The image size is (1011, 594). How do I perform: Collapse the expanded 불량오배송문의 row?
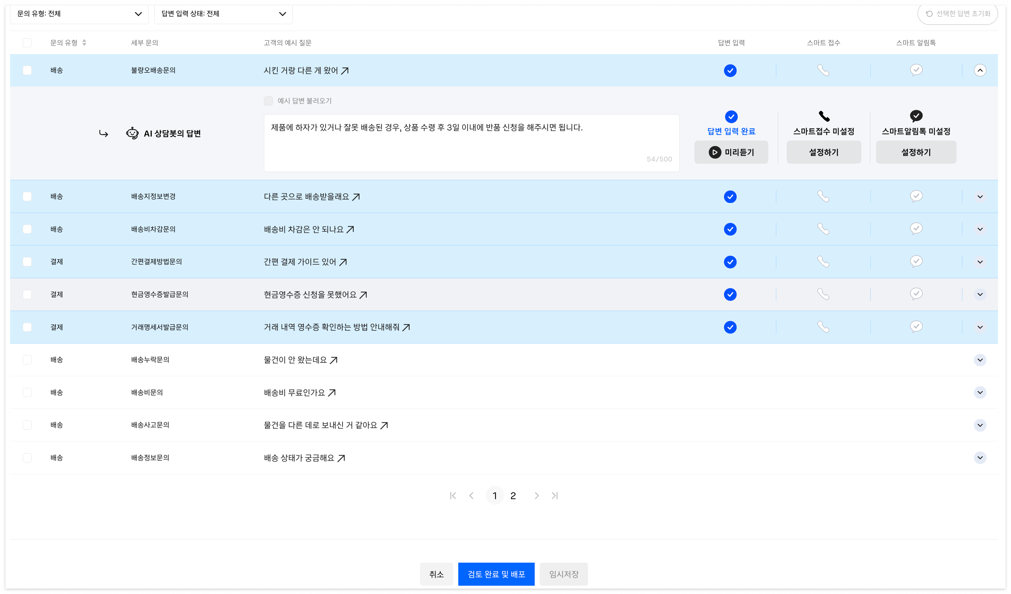pyautogui.click(x=979, y=71)
